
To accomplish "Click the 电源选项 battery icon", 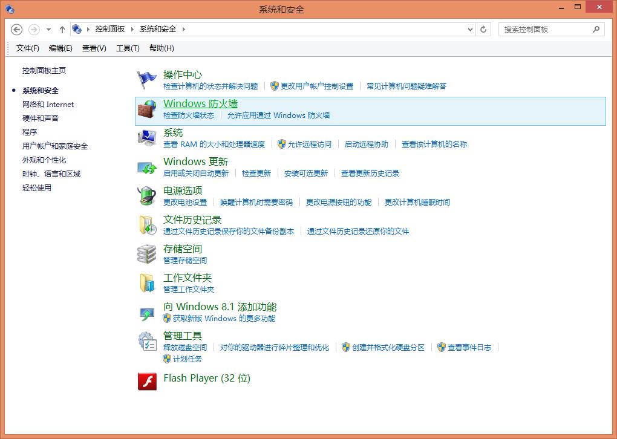I will tap(146, 195).
